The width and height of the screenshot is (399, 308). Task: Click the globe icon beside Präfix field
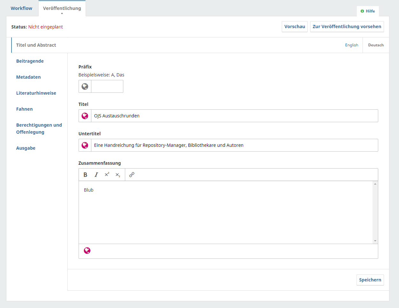click(x=85, y=86)
